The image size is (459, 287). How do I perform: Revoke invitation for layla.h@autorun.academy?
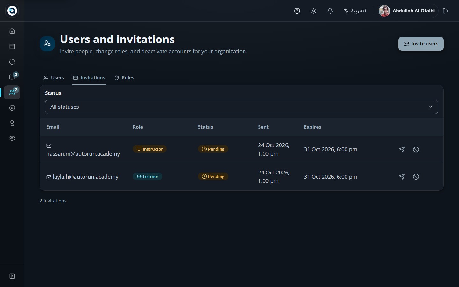tap(416, 177)
